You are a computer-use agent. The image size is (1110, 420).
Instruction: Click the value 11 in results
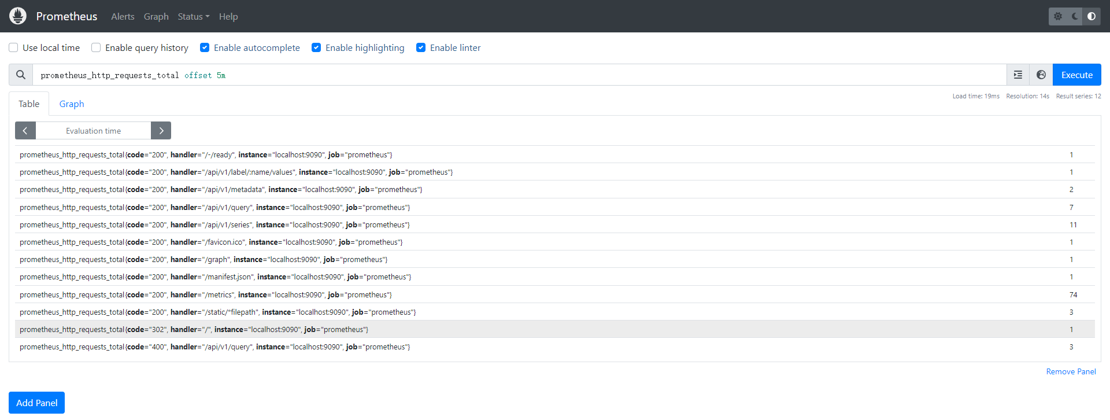pos(1073,224)
